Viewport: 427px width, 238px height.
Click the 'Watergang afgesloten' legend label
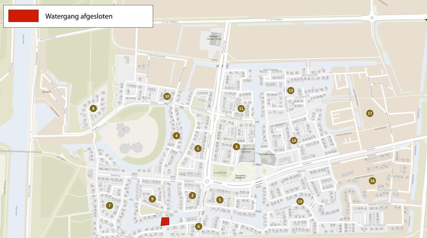tap(79, 16)
